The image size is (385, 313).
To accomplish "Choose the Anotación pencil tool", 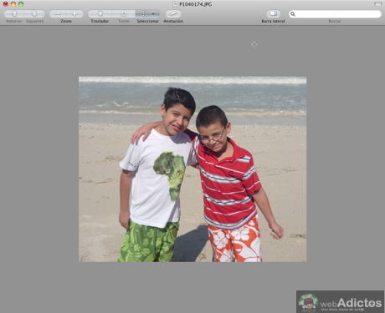I will [173, 13].
